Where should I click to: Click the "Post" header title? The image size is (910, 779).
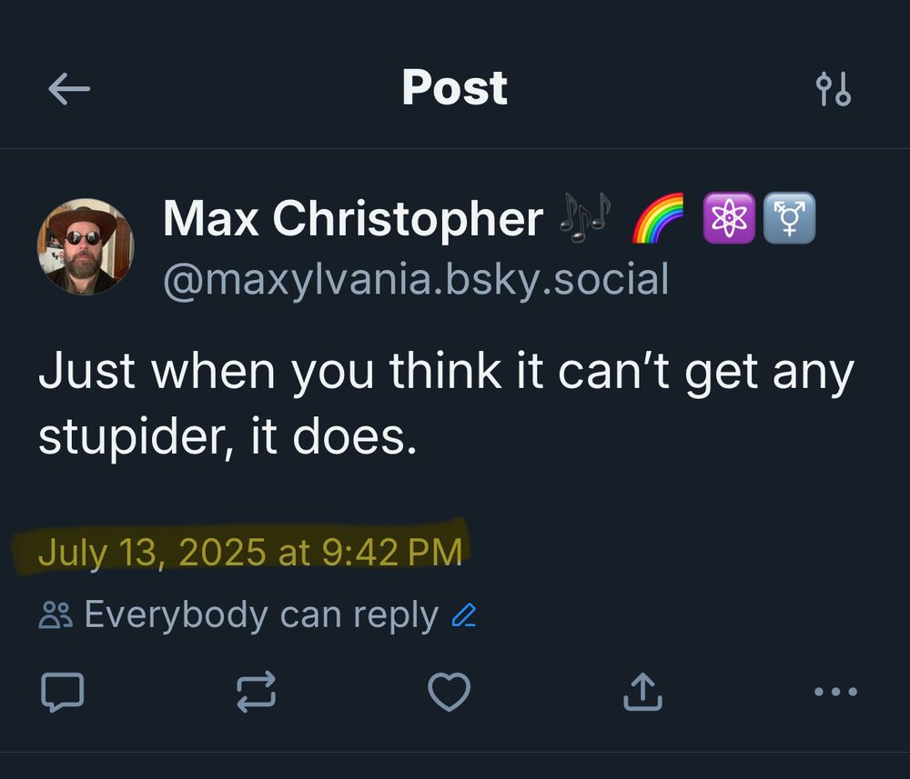[454, 88]
